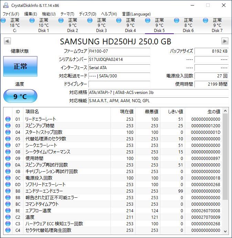Click the interface field Serial ATA

coord(119,67)
